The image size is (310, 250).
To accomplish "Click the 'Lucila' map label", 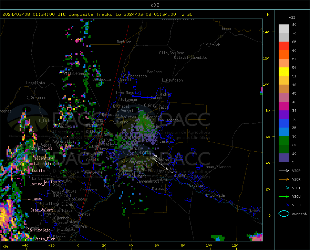I will point(38,171).
